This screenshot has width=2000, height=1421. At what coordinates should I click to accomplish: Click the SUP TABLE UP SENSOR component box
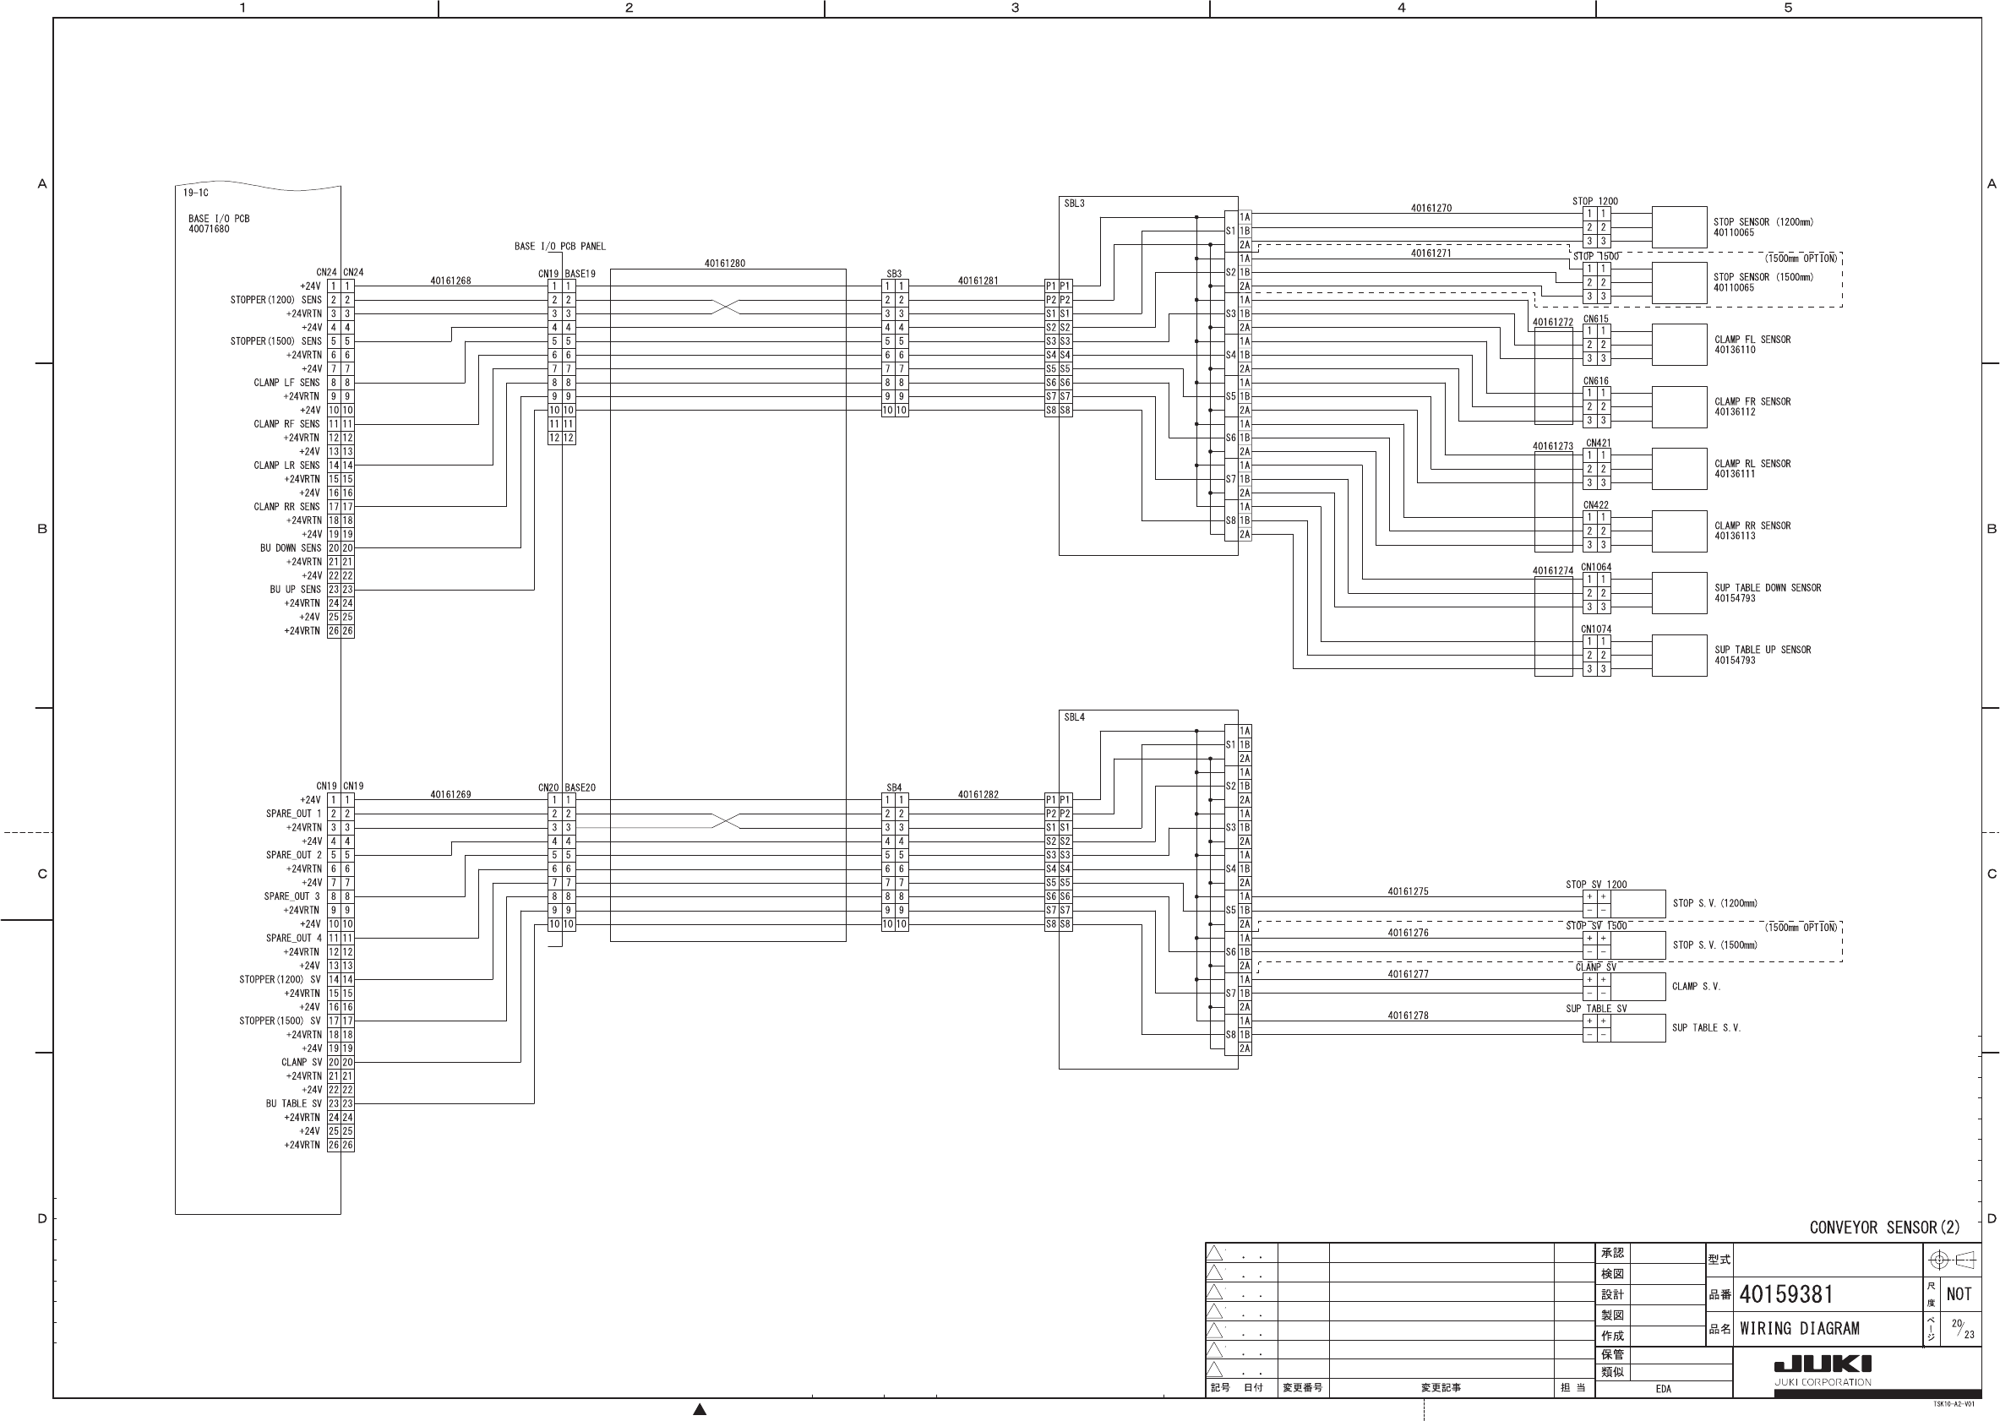pyautogui.click(x=1679, y=656)
